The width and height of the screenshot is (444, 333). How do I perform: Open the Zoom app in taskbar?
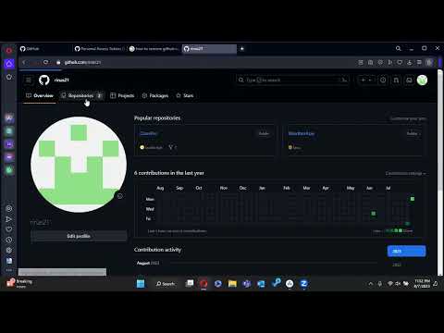pyautogui.click(x=304, y=284)
